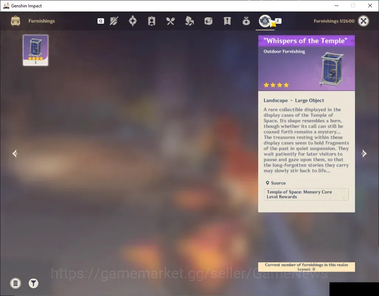Open the Weapons inventory tab
Screen dimensions: 379x296
pyautogui.click(x=114, y=21)
